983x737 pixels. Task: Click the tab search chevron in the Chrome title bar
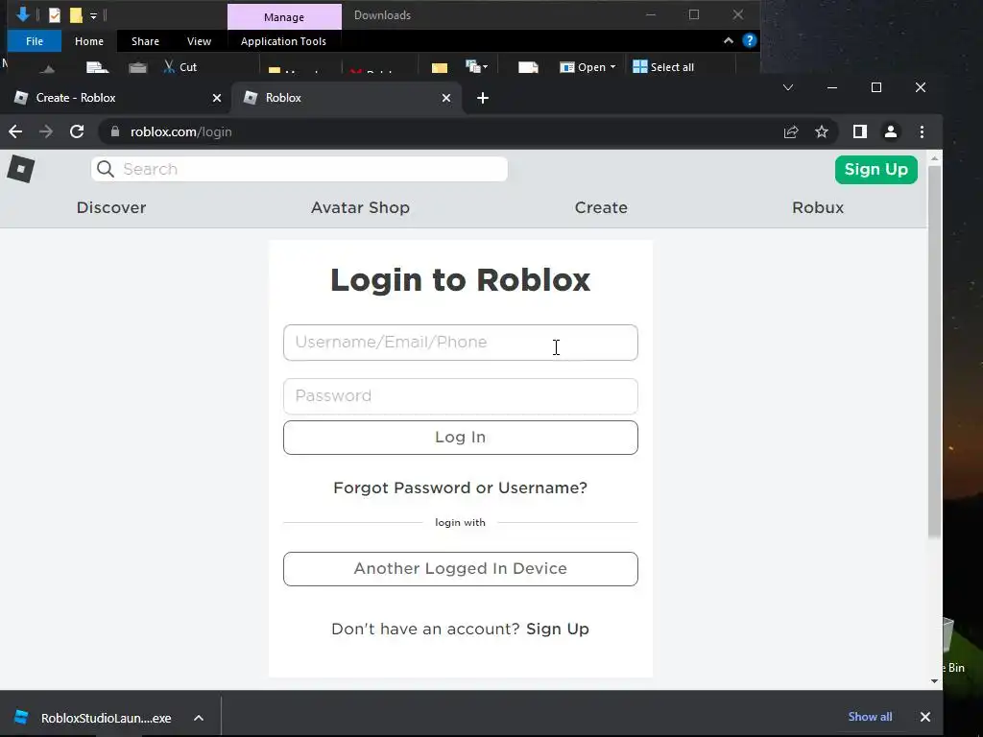coord(788,87)
